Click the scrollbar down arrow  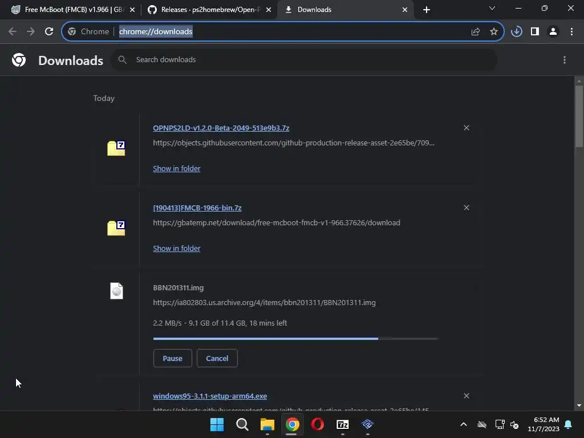pyautogui.click(x=579, y=405)
